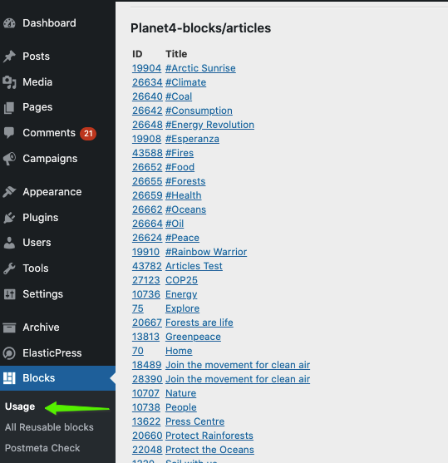This screenshot has height=463, width=448.
Task: Click the Campaigns megaphone icon
Action: [x=9, y=159]
